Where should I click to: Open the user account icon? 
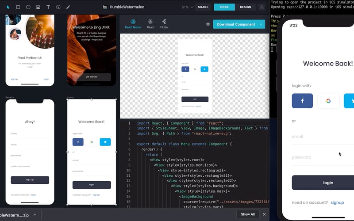(x=262, y=7)
